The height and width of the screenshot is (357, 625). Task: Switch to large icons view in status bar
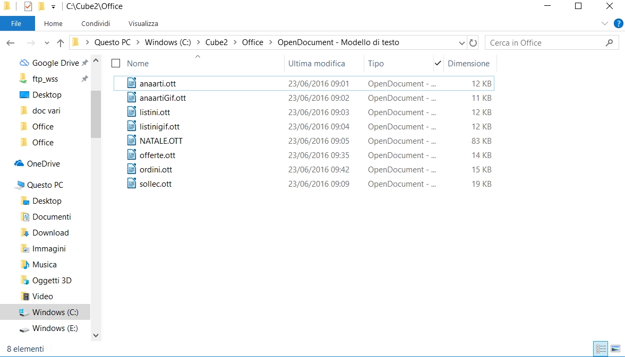point(615,349)
